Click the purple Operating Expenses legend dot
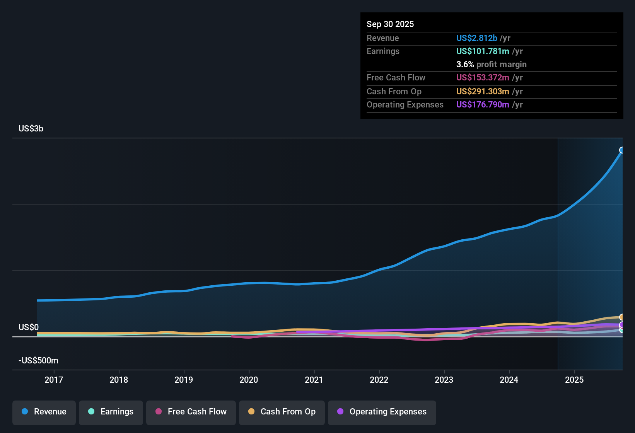The width and height of the screenshot is (635, 433). tap(340, 412)
